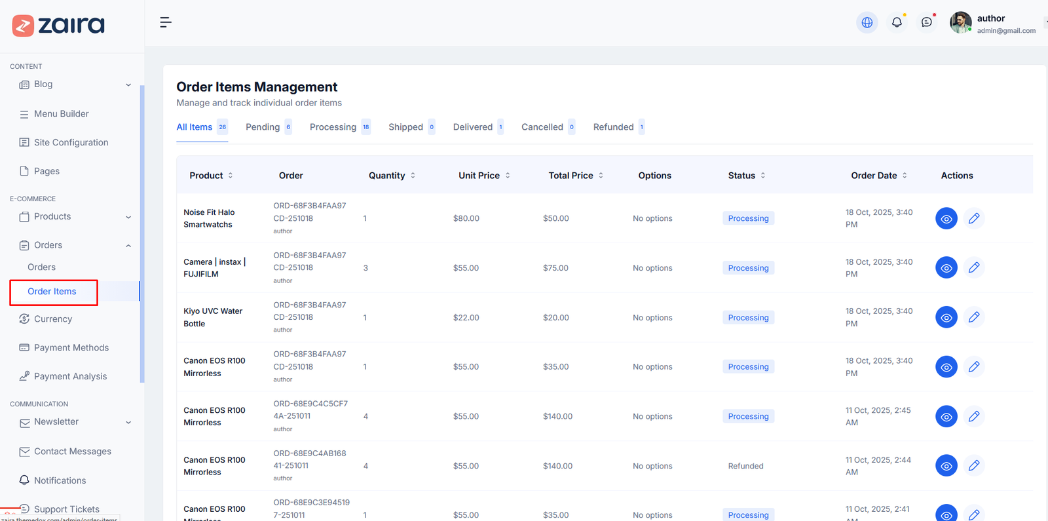View the Refunded Canon EOS R100 item
1048x521 pixels.
[x=946, y=465]
